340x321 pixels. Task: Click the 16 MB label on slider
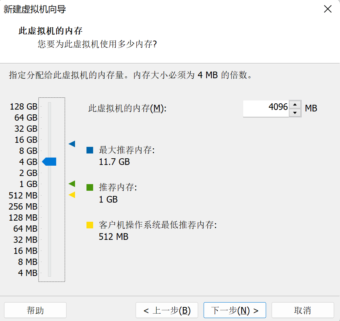pos(25,251)
